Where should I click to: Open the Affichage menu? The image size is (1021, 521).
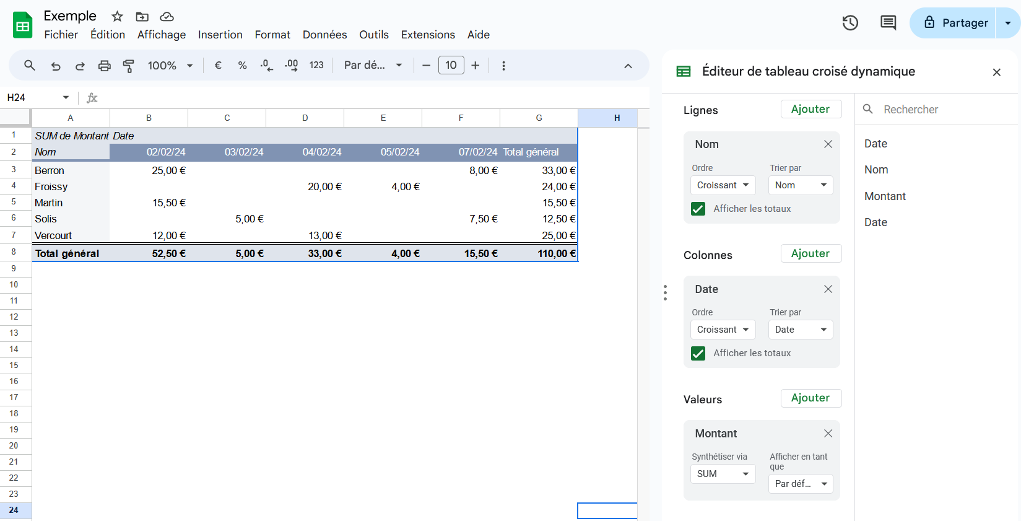point(162,35)
